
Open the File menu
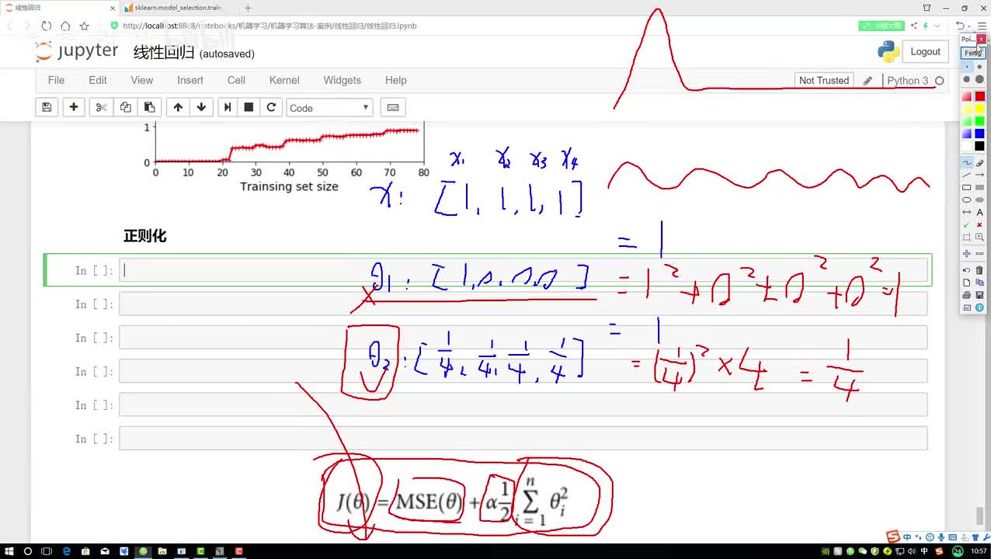tap(56, 80)
